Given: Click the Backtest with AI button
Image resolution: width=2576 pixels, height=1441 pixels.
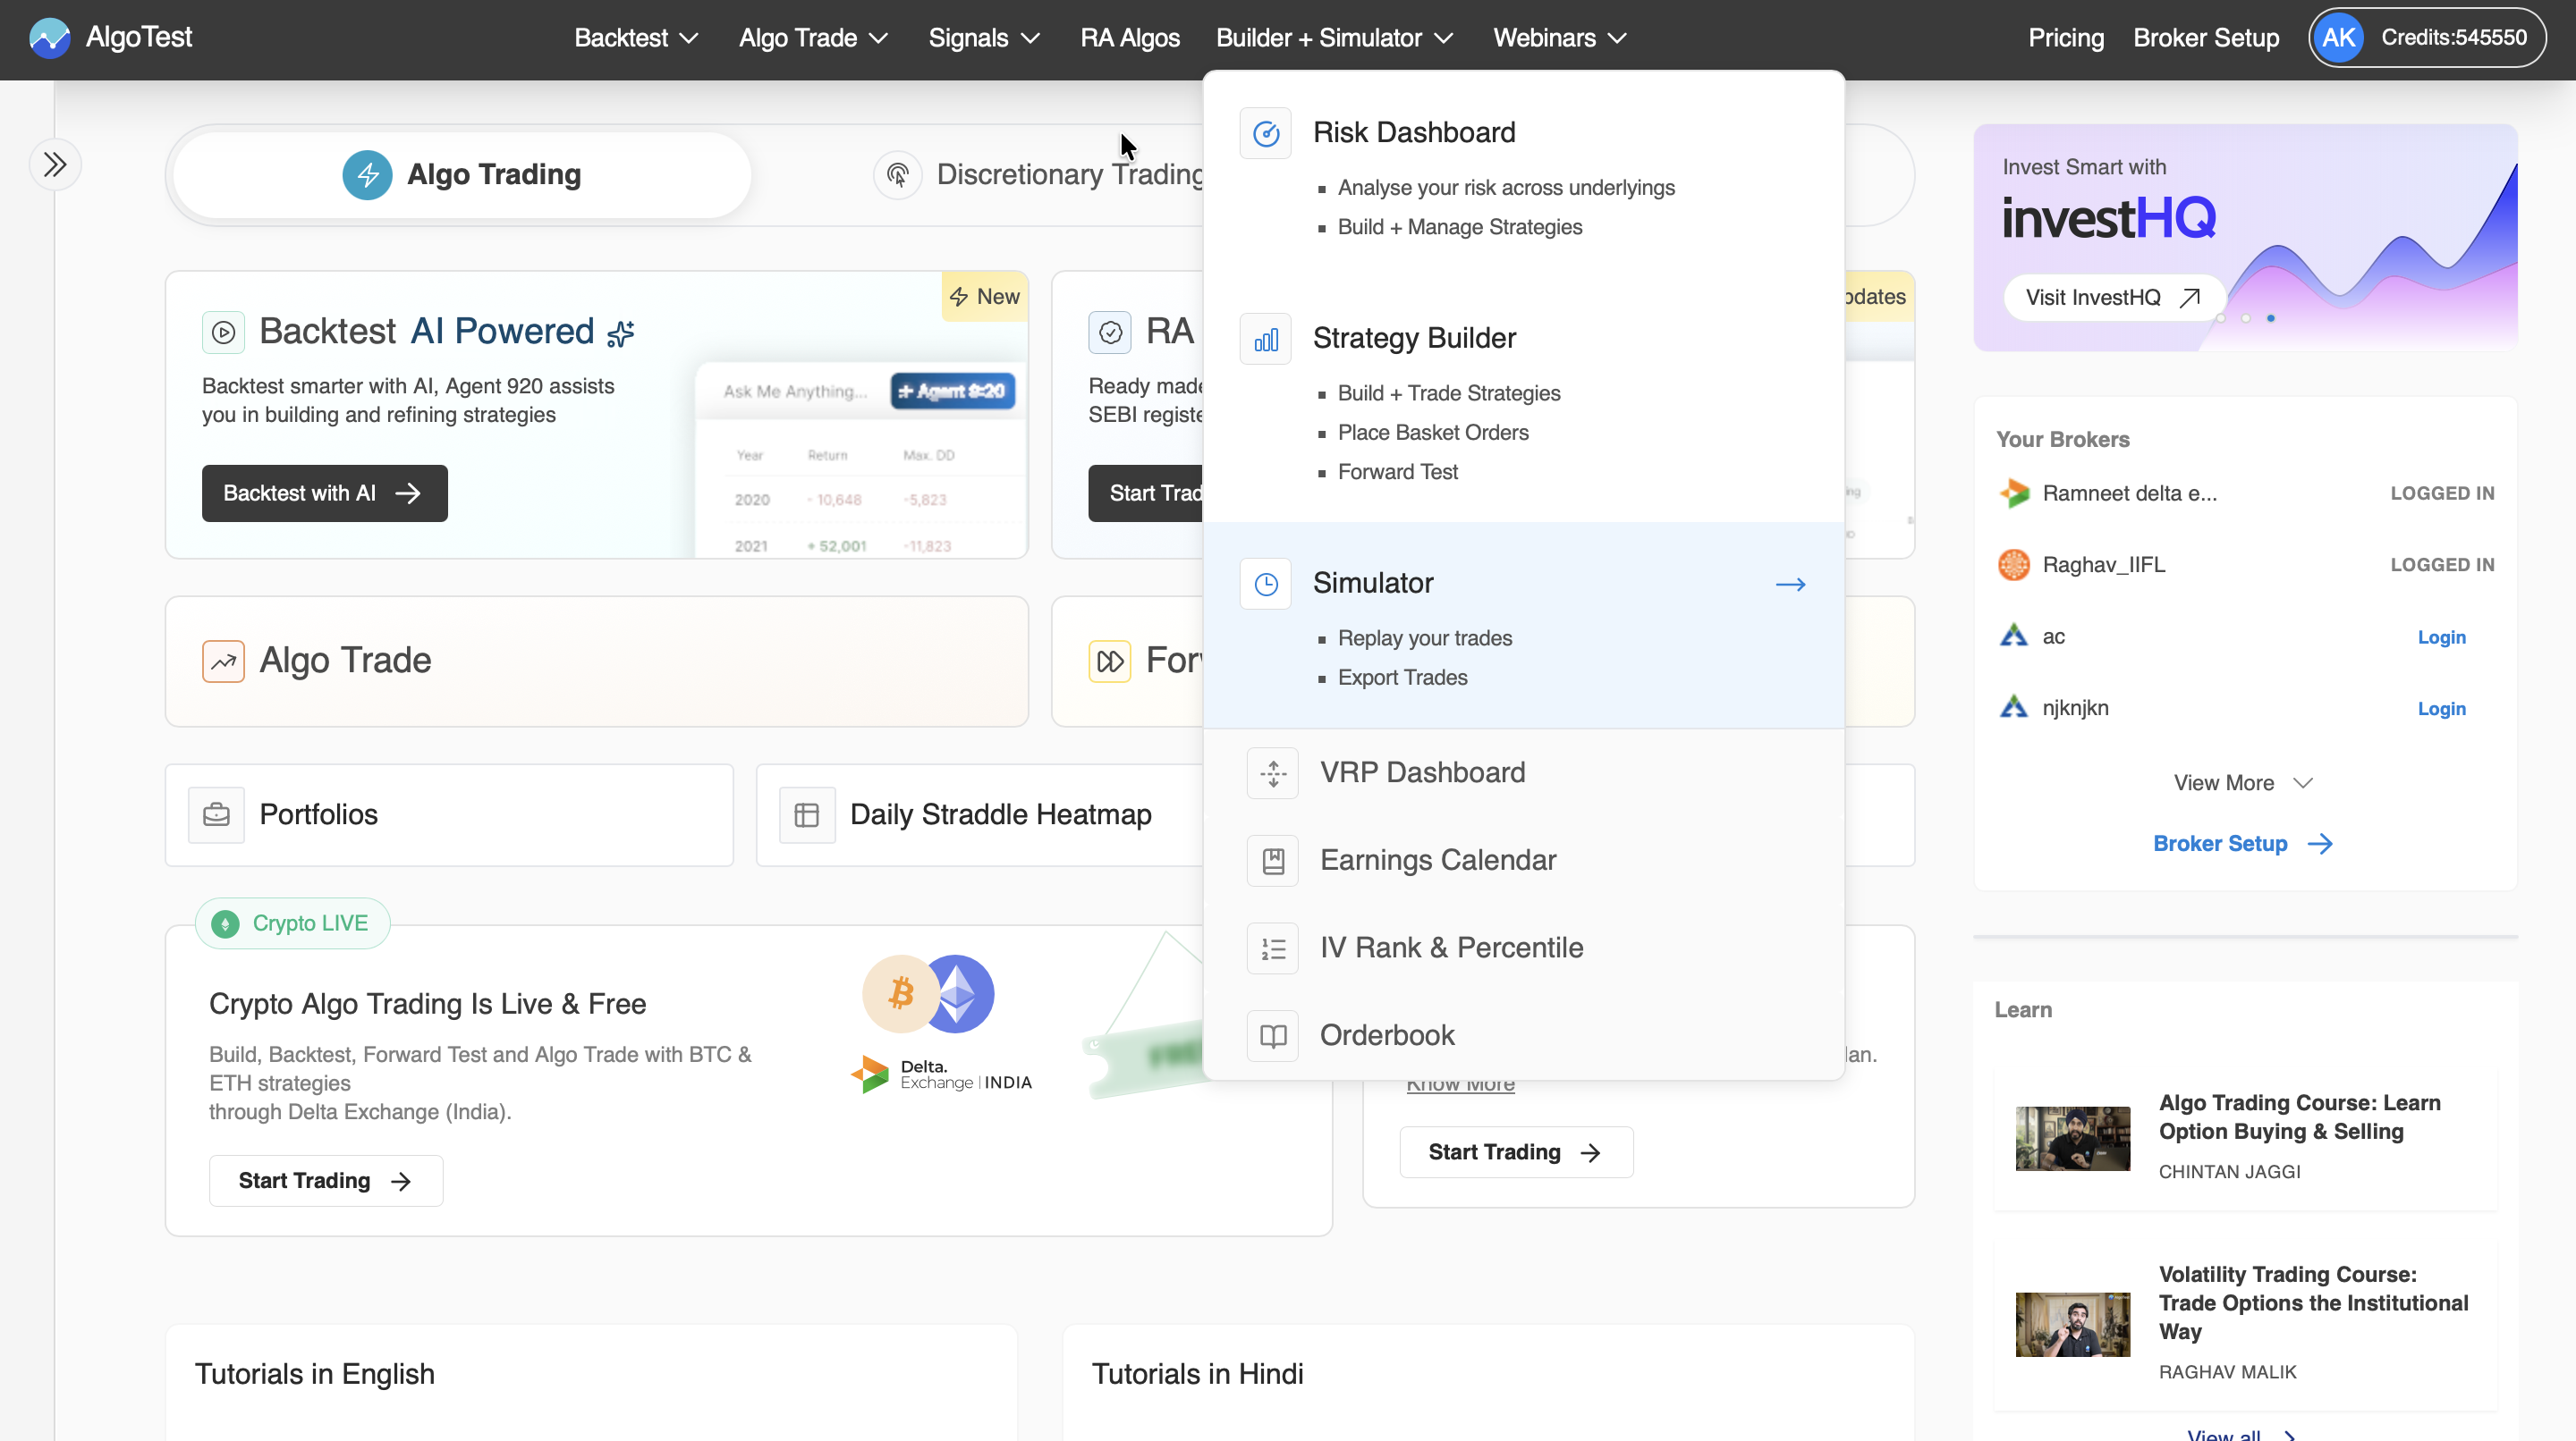Looking at the screenshot, I should (324, 493).
